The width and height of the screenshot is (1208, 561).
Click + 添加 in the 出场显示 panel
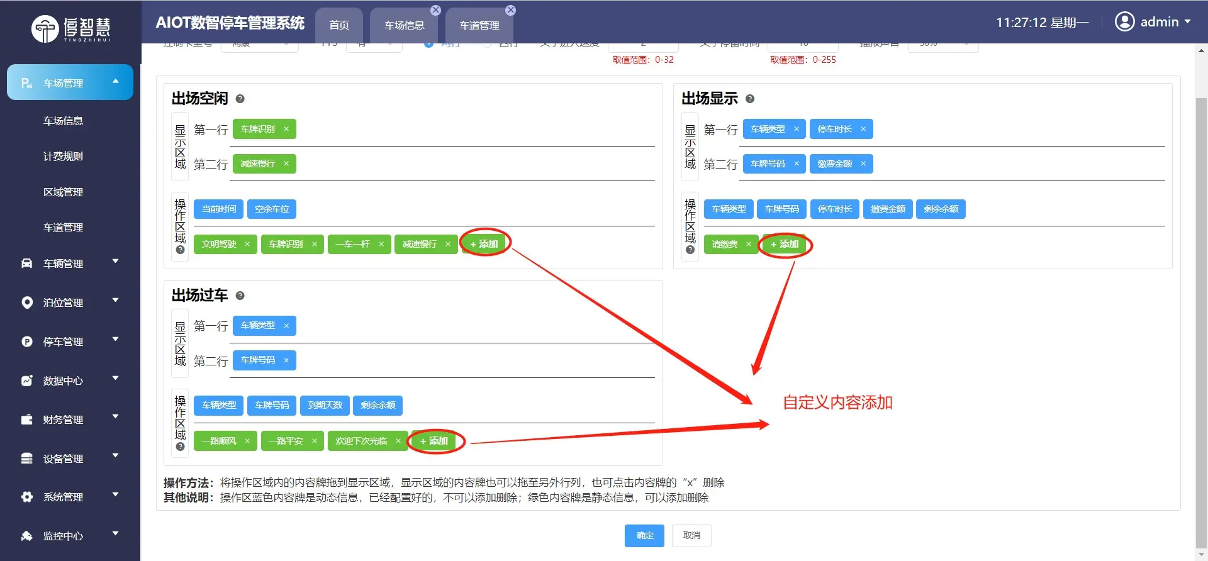pos(785,244)
